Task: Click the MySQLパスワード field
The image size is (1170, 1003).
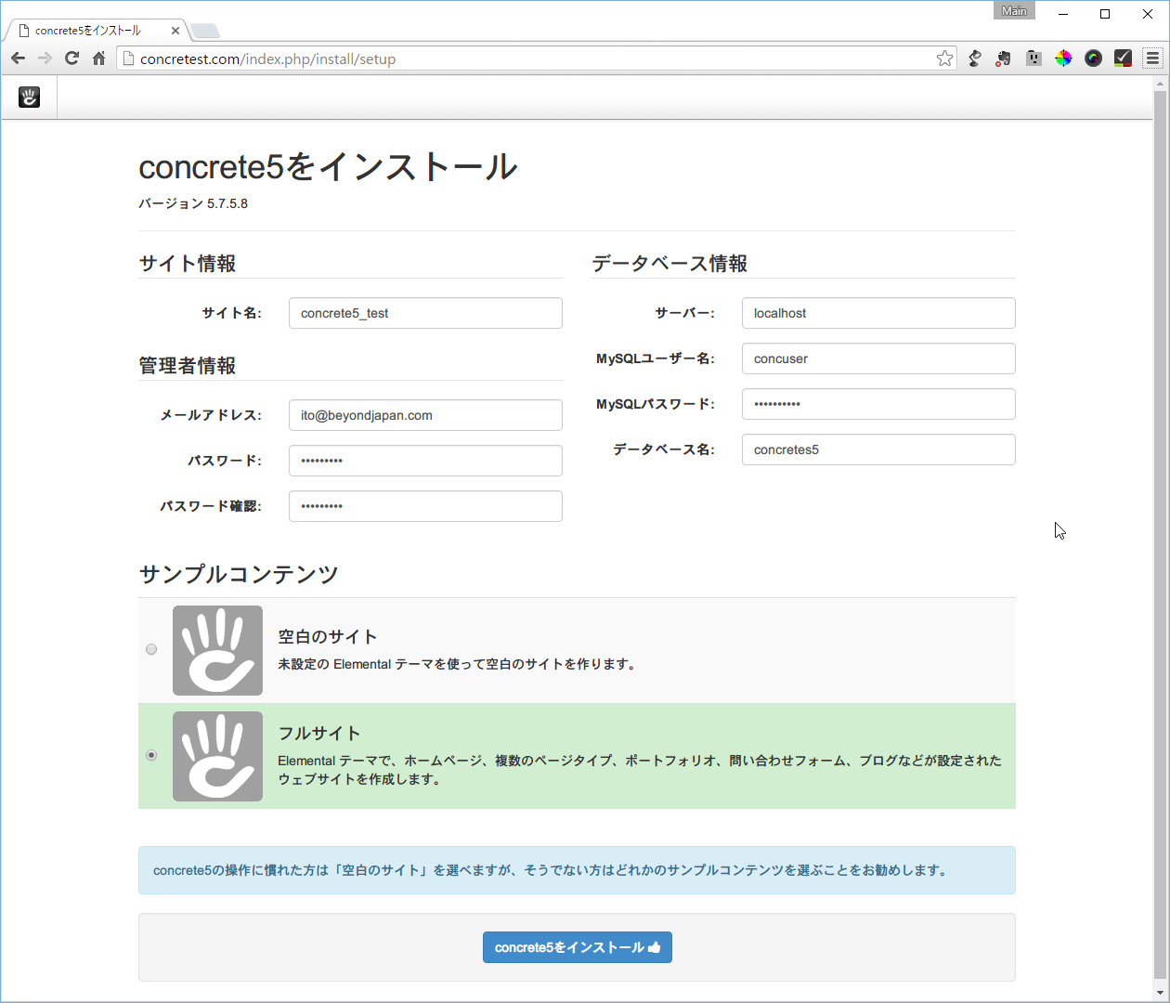Action: (x=878, y=404)
